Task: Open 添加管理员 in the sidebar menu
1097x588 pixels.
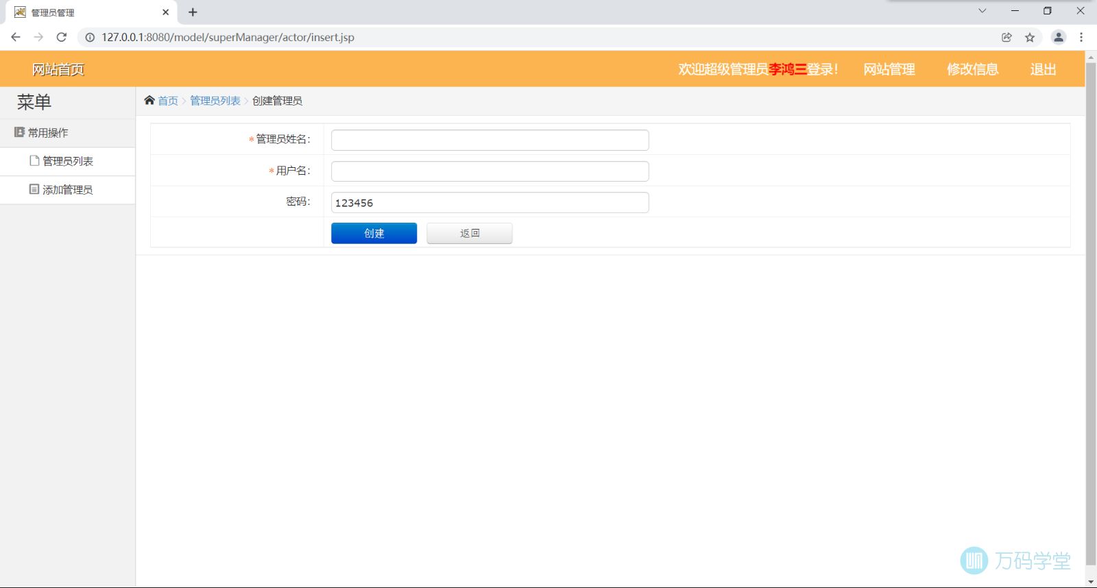Action: [x=68, y=190]
